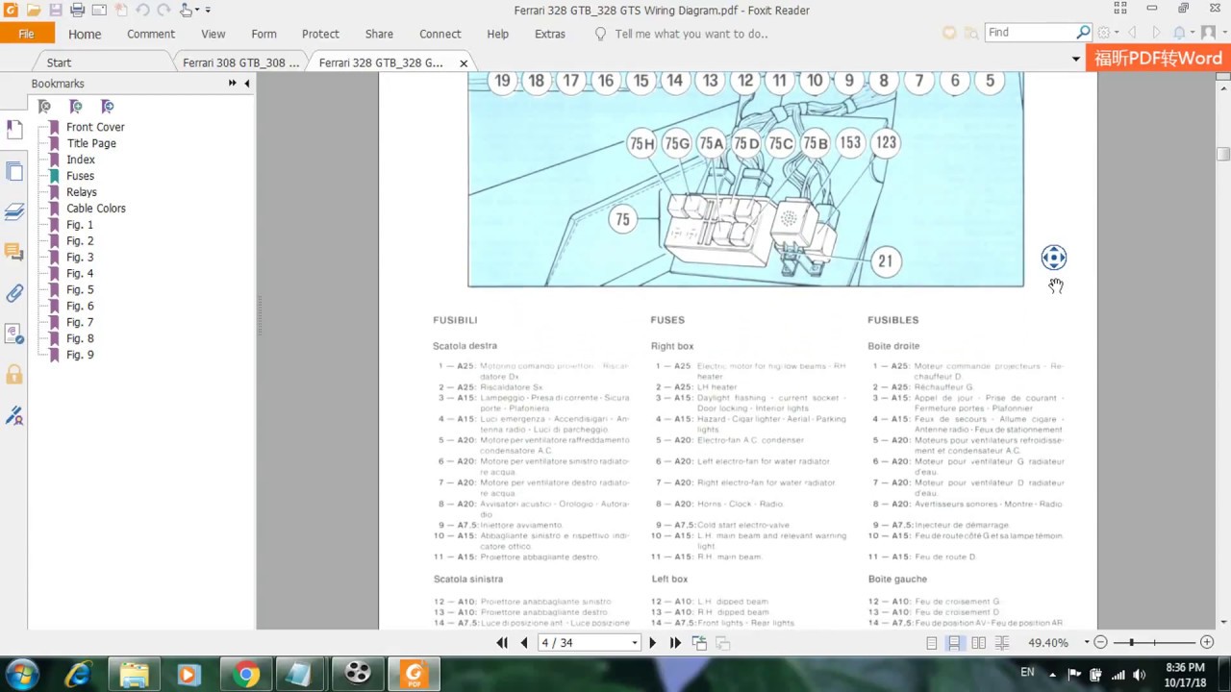Expand the Bookmarks panel double-arrow button

pyautogui.click(x=232, y=84)
